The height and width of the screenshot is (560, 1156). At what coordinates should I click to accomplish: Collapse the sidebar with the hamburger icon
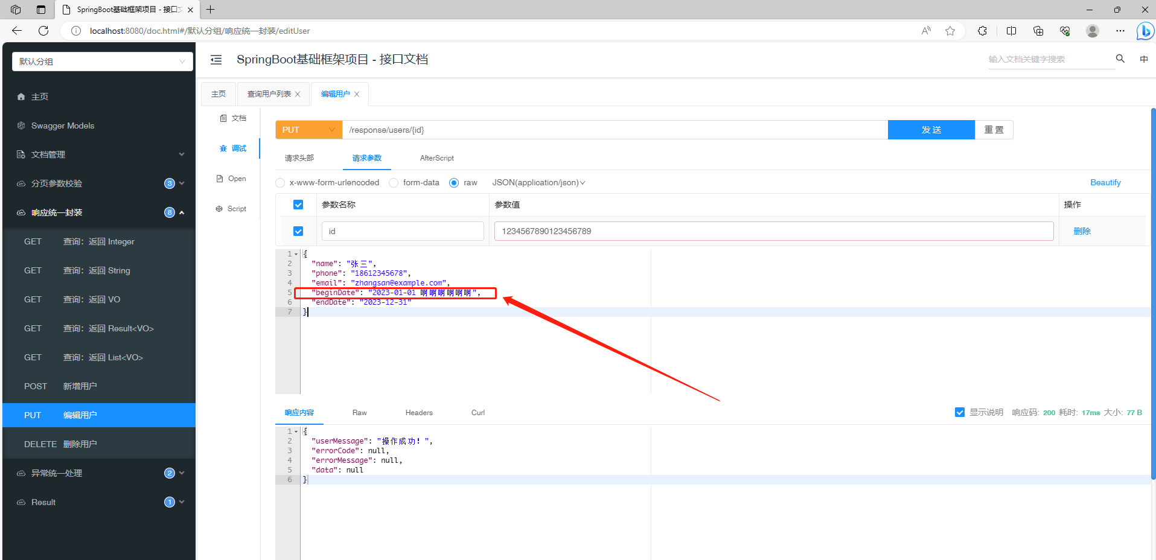216,59
